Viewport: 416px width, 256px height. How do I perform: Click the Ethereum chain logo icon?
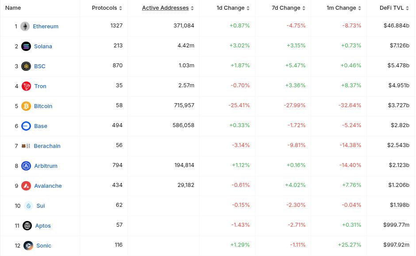[x=25, y=27]
